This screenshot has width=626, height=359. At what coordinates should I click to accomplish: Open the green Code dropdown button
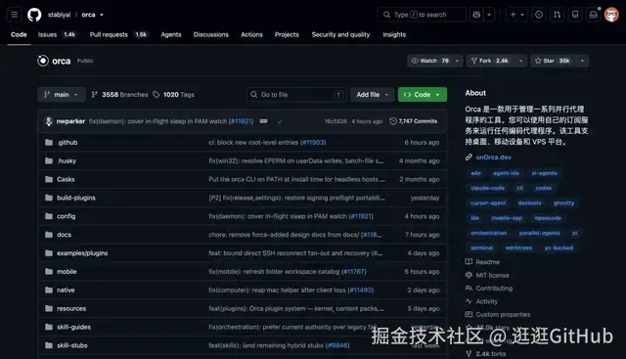422,95
